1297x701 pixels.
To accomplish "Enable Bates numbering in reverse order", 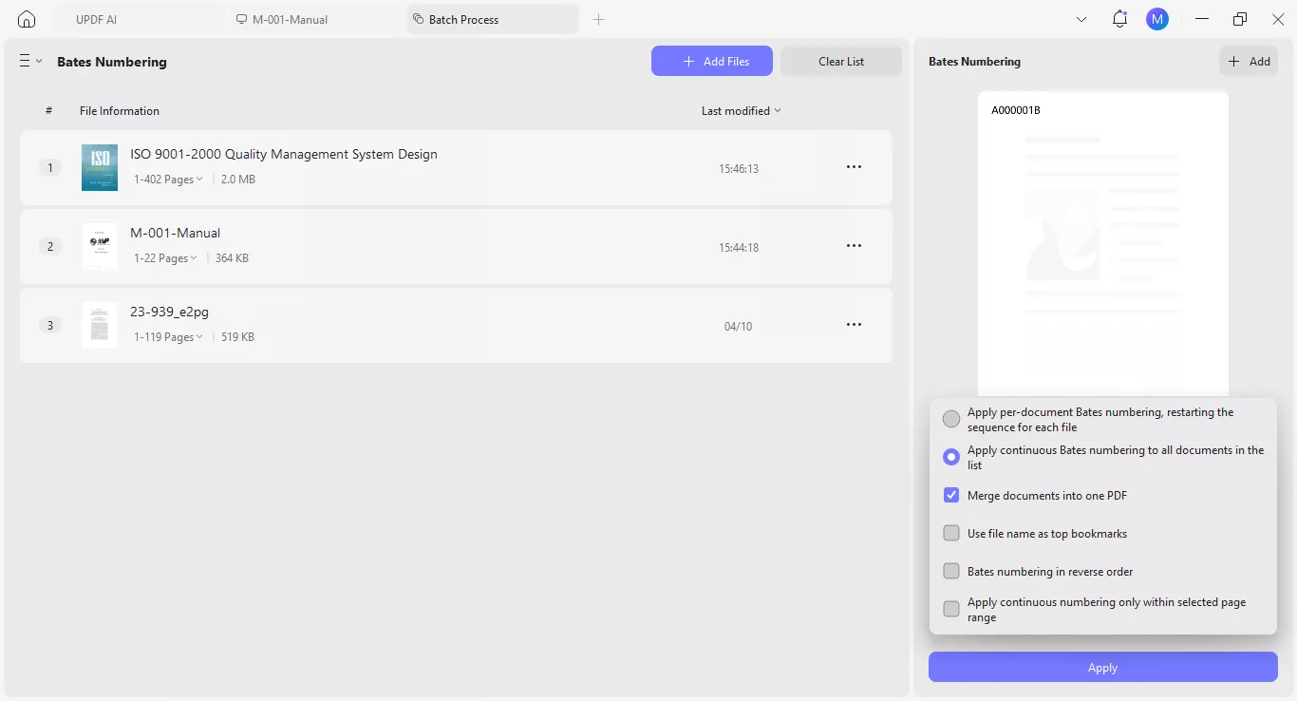I will (951, 571).
